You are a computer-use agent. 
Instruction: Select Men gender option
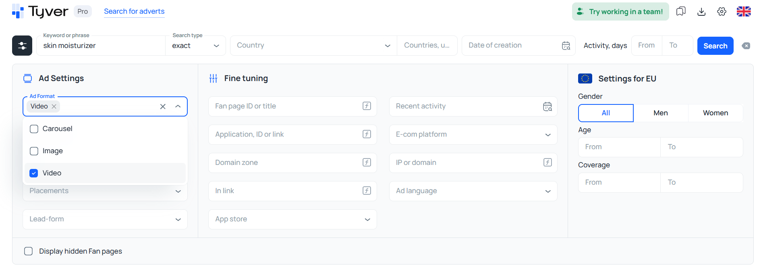(x=661, y=113)
